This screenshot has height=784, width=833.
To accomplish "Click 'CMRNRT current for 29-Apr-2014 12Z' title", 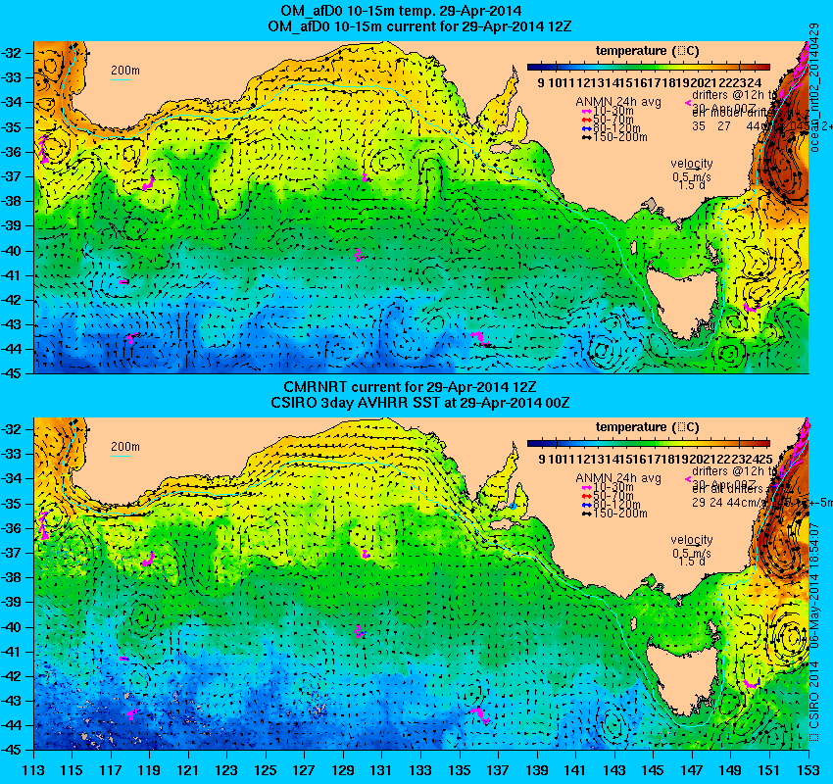I will click(410, 387).
